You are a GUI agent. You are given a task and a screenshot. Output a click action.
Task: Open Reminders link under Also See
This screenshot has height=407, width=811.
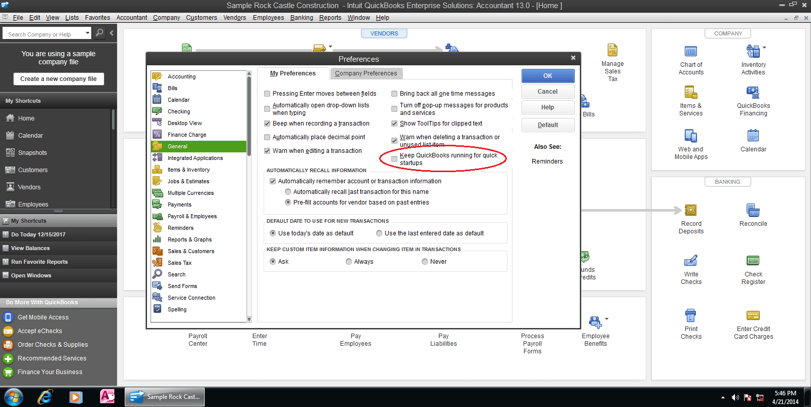coord(547,161)
